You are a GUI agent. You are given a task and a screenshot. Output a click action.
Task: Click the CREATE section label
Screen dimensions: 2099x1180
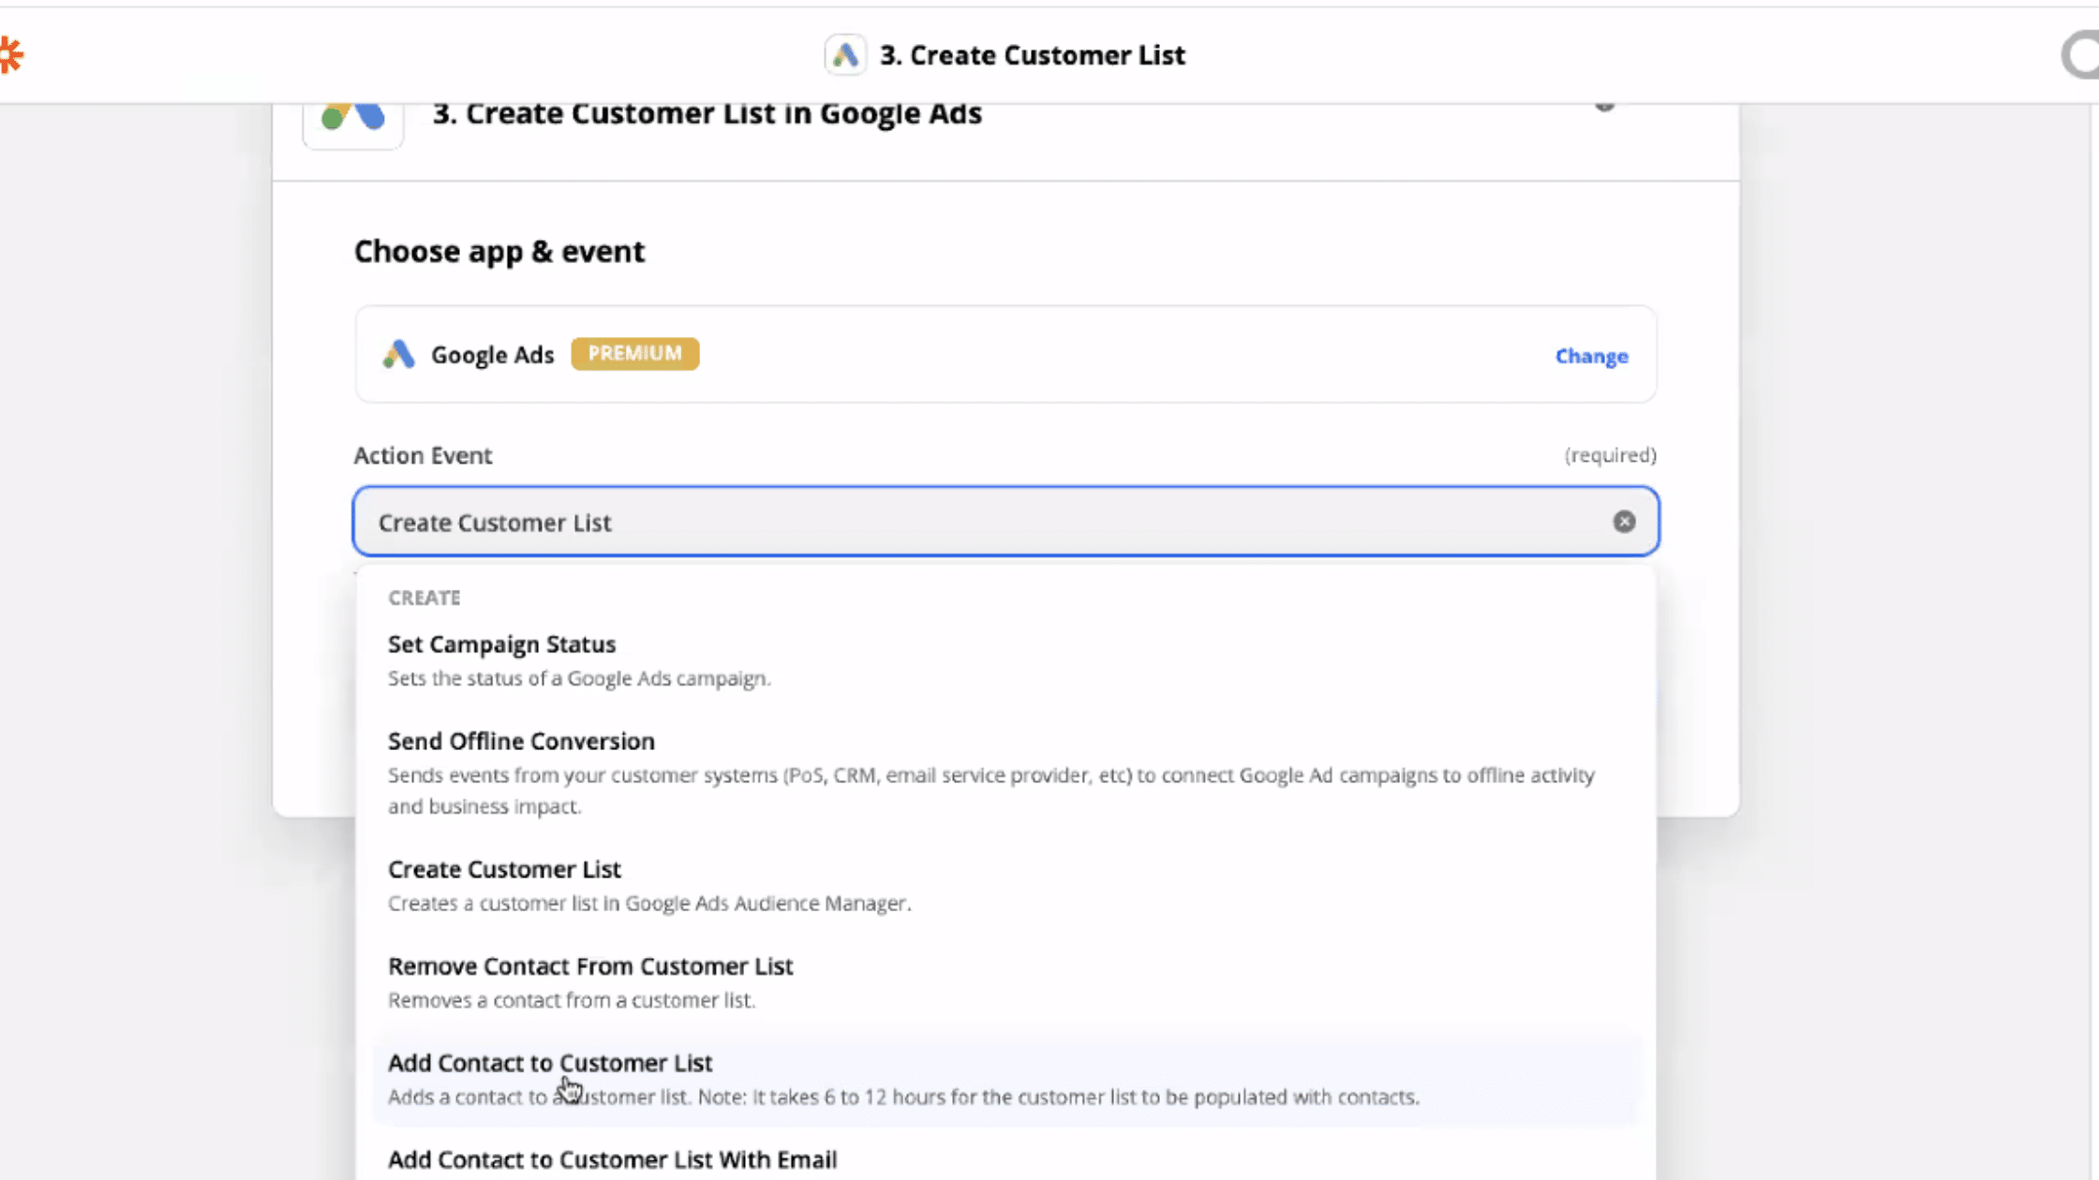tap(424, 597)
